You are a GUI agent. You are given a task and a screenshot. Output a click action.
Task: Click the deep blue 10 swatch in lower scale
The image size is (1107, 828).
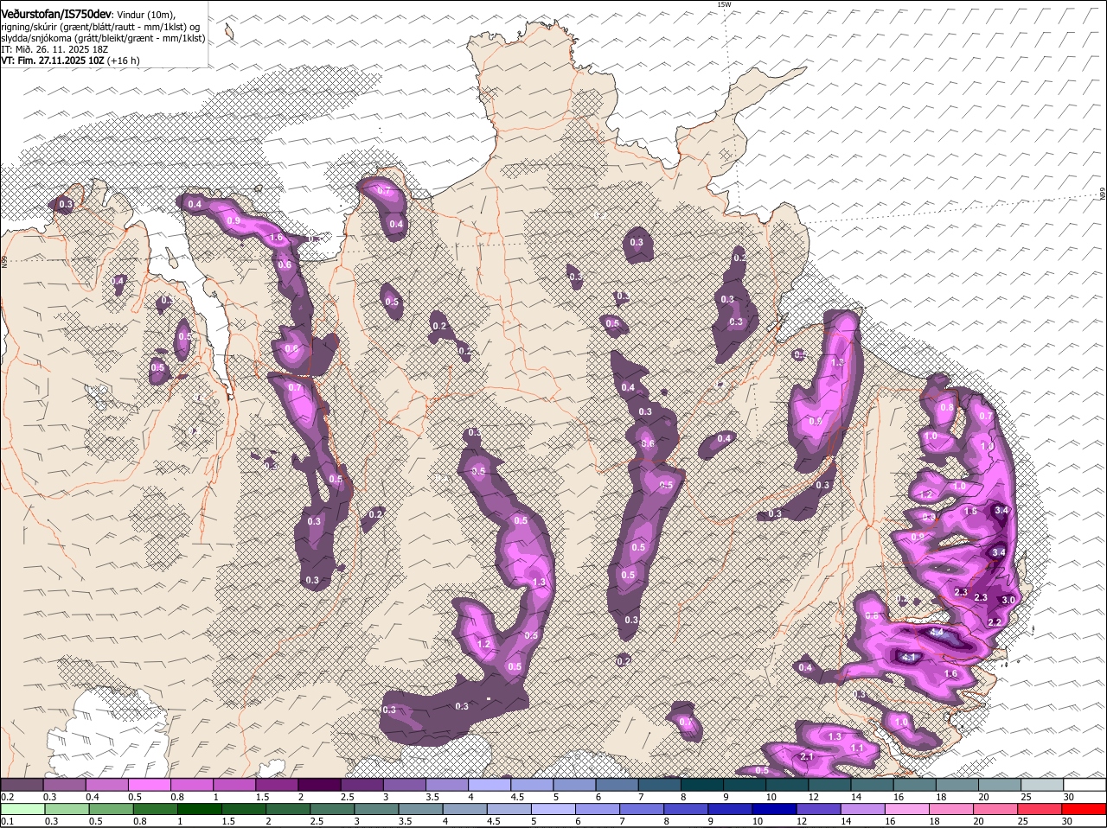pos(774,809)
